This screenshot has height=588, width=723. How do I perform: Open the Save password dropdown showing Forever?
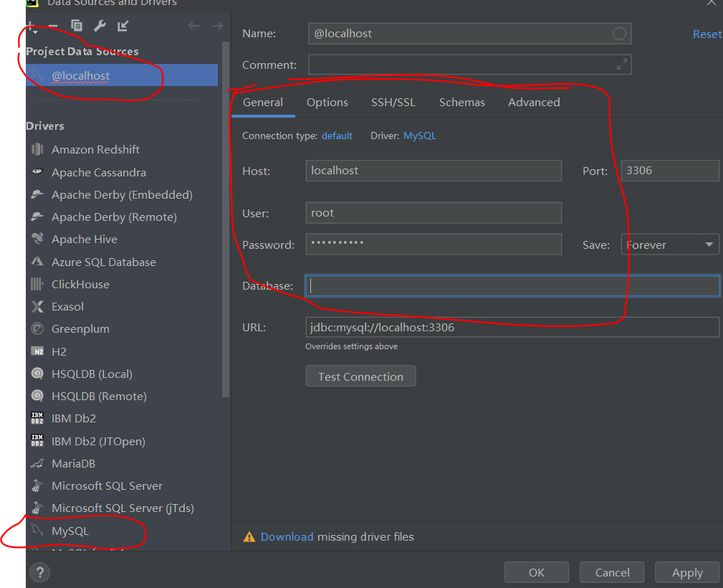pyautogui.click(x=670, y=245)
